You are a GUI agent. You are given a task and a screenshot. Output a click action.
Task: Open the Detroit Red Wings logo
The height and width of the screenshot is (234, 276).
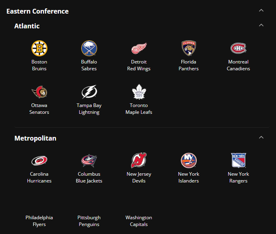[139, 48]
